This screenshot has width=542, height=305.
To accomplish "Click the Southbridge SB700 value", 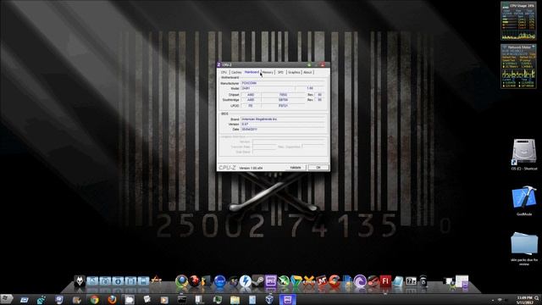I will pos(283,100).
